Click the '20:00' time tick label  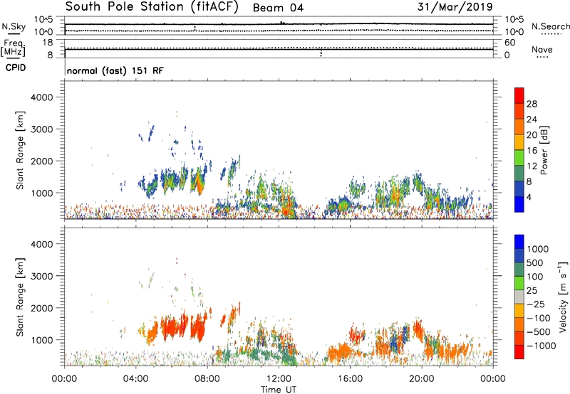tap(421, 379)
